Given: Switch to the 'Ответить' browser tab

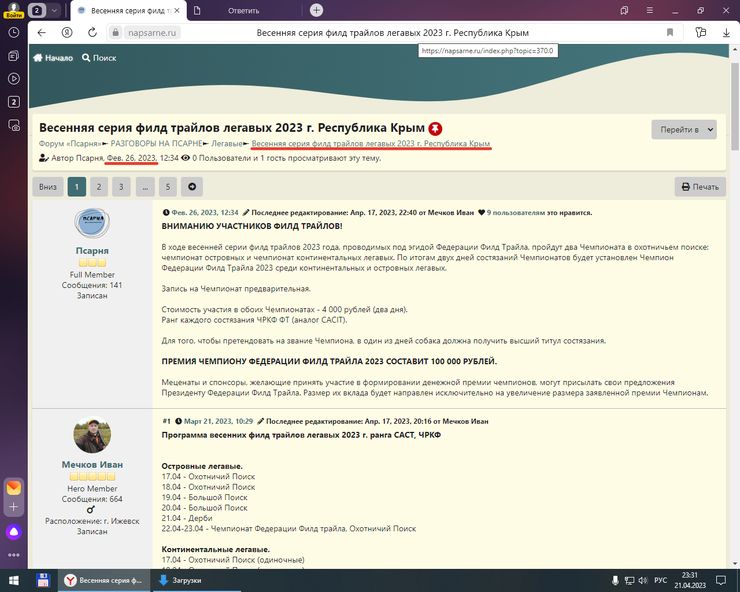Looking at the screenshot, I should [243, 10].
